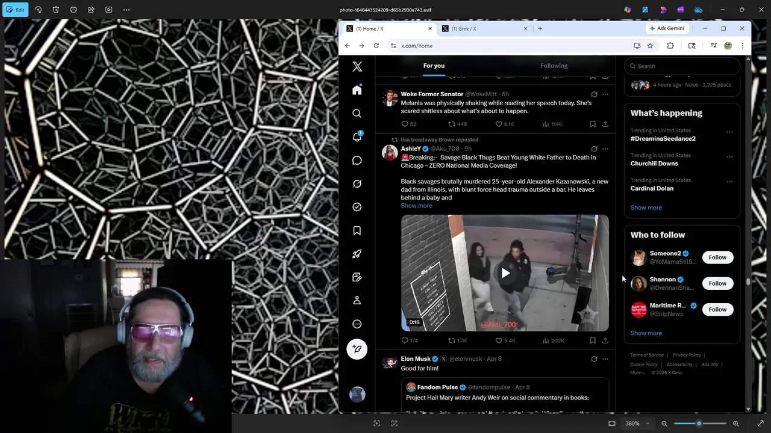Viewport: 771px width, 433px height.
Task: Open more options on Elon Musk post
Action: [605, 359]
